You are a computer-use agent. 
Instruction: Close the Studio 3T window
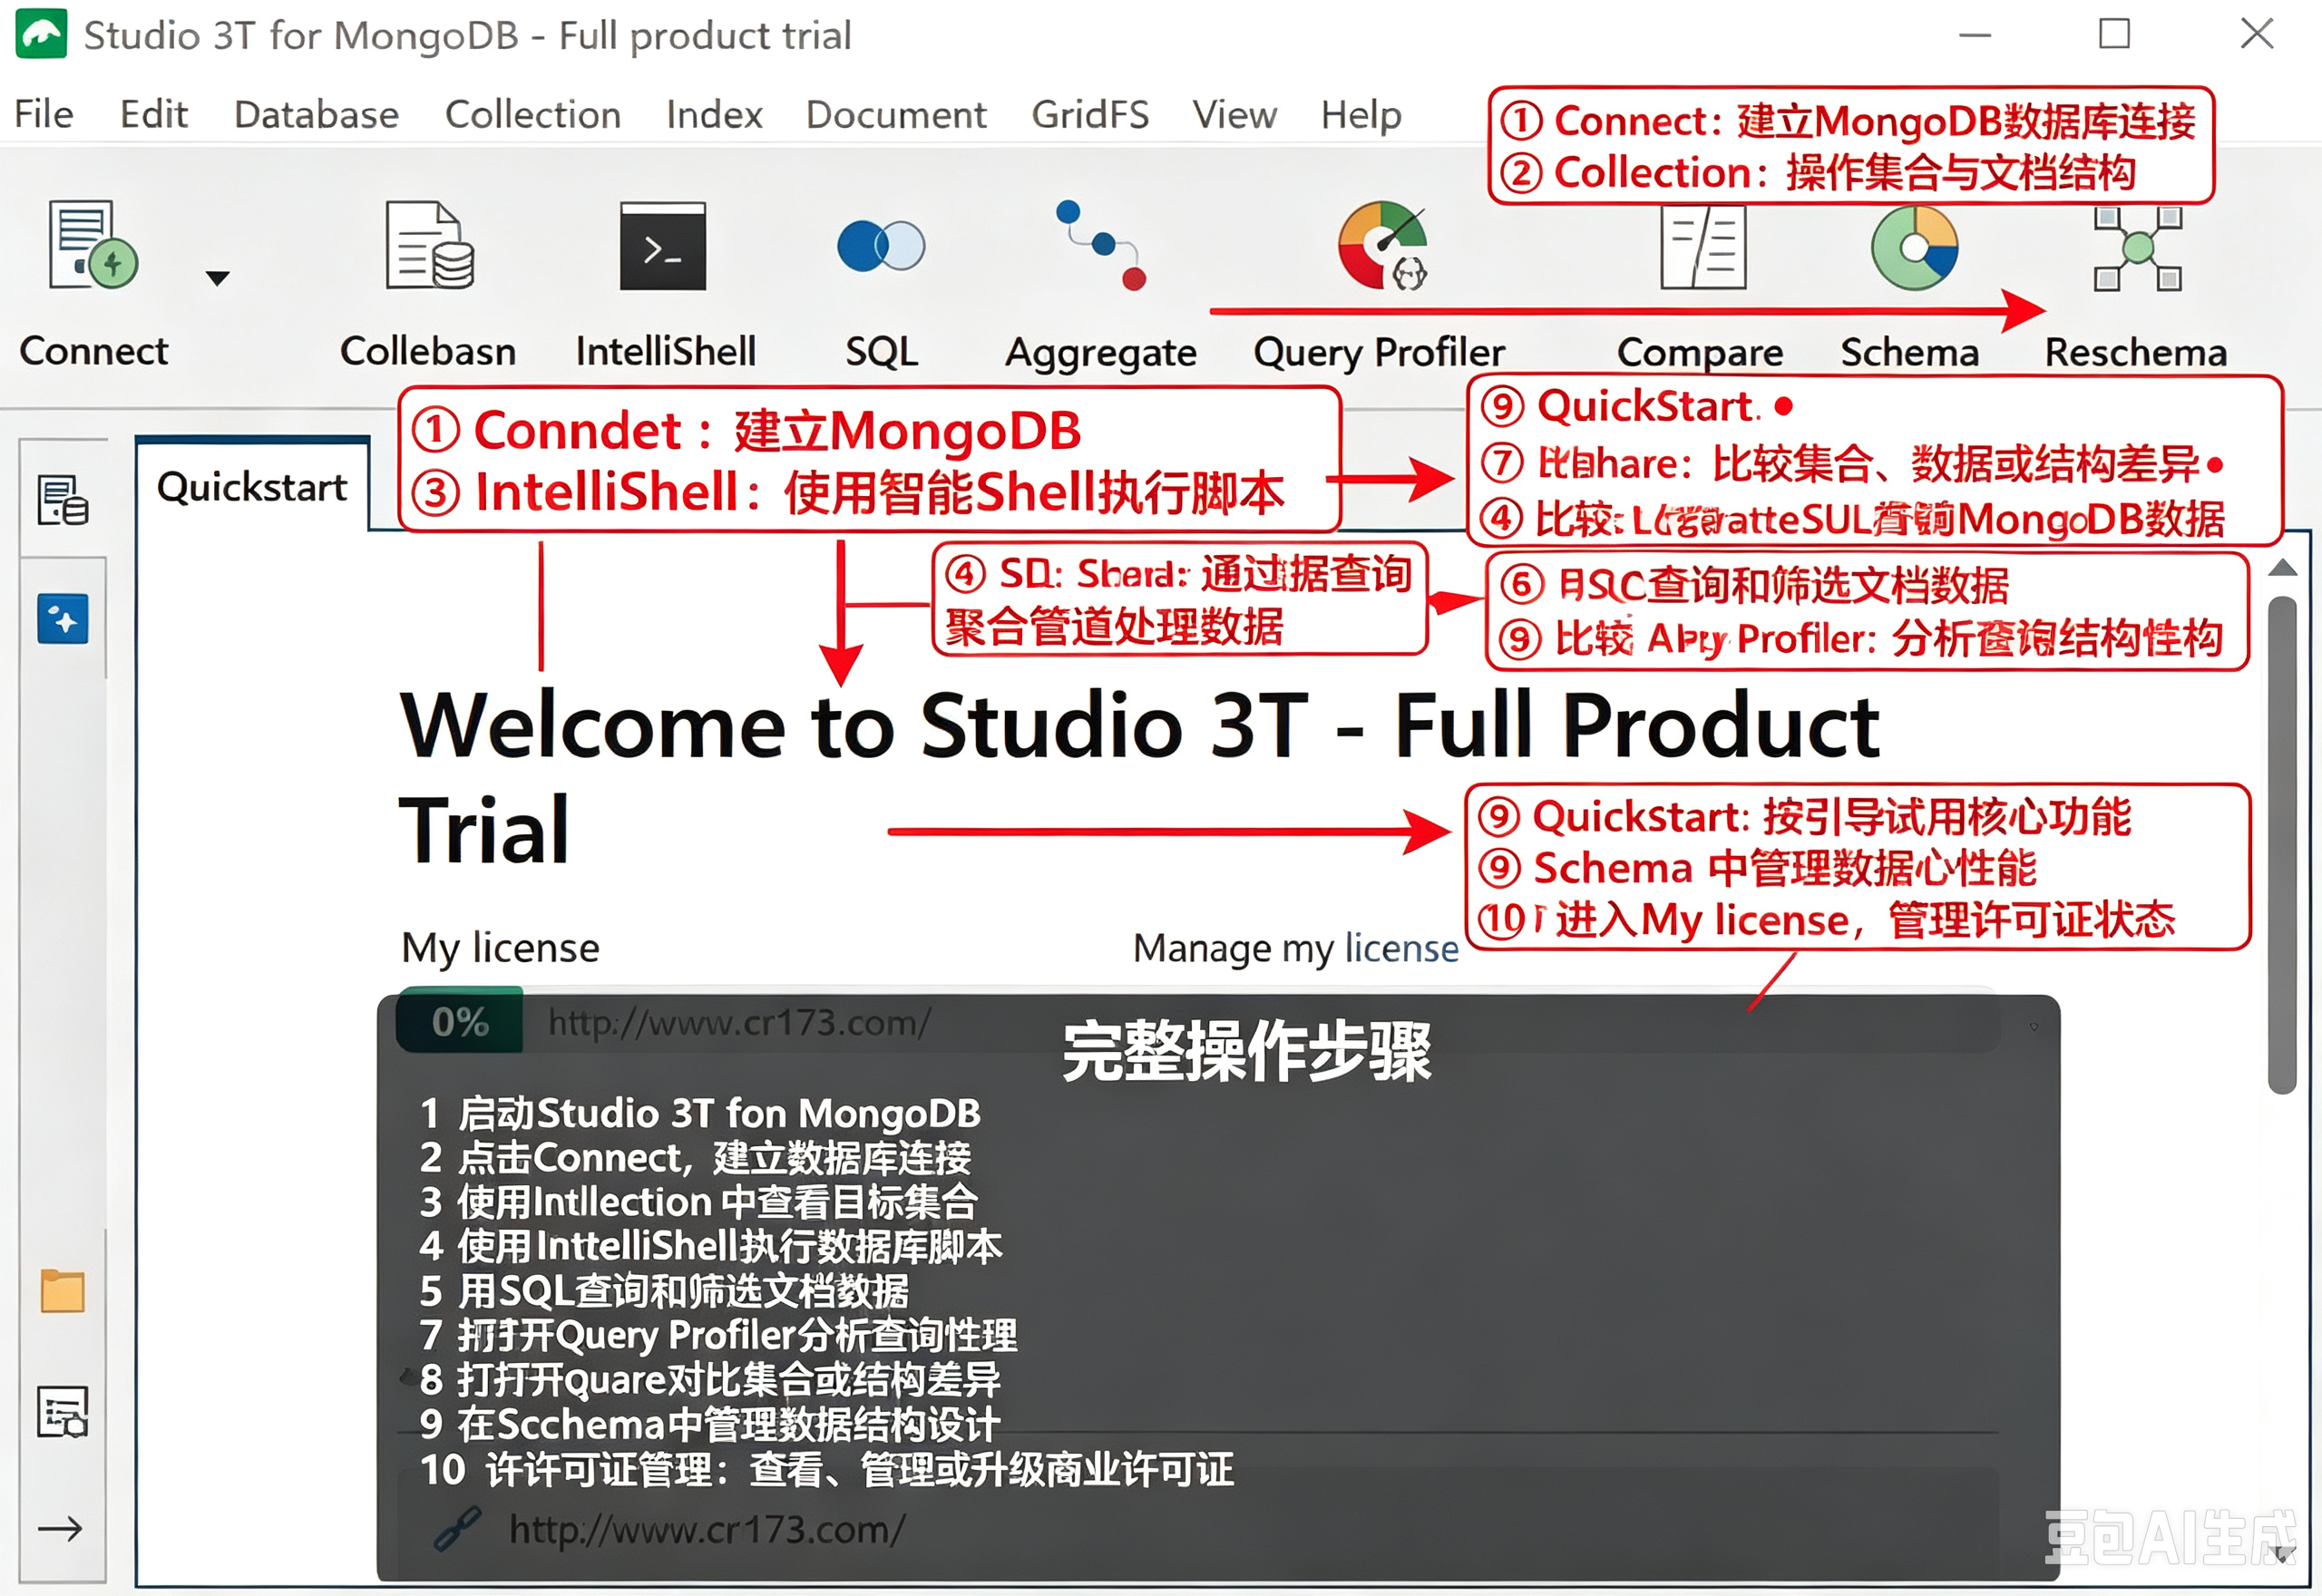point(2257,33)
